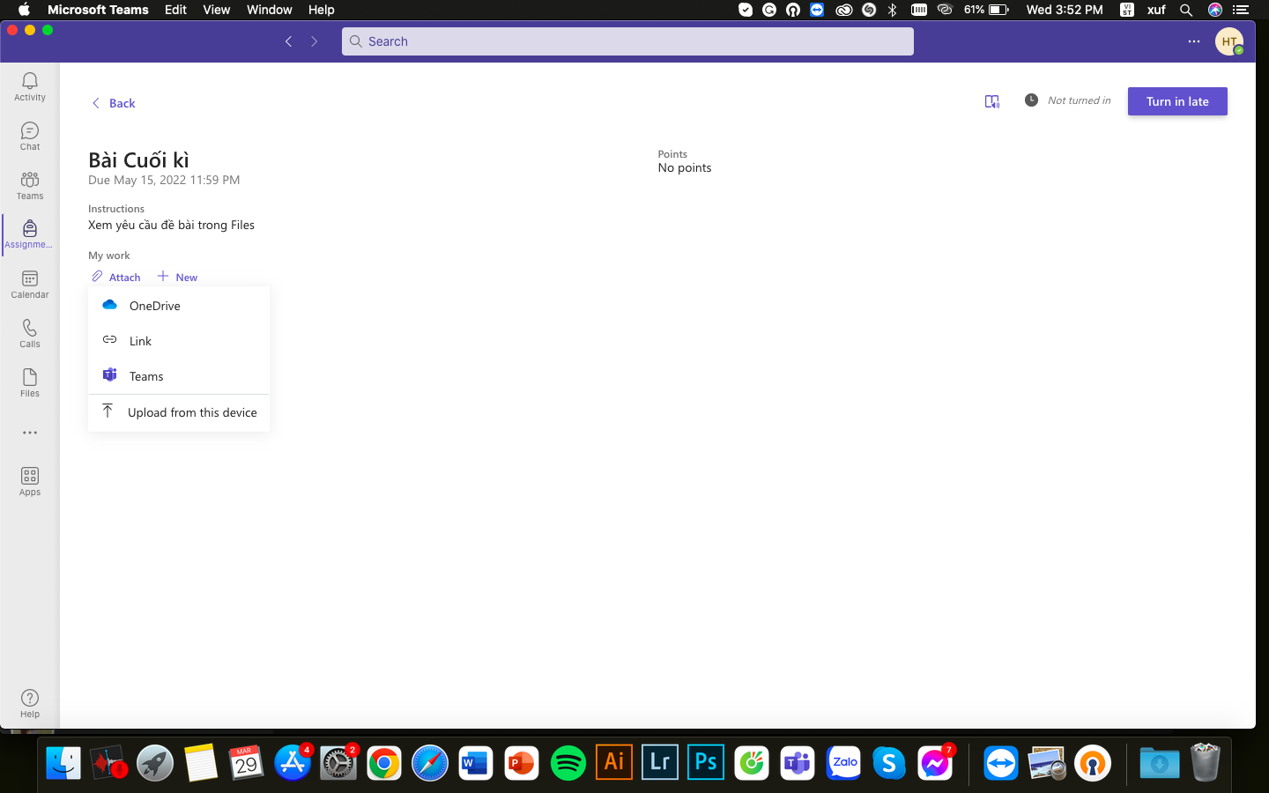The height and width of the screenshot is (793, 1269).
Task: Open Safari from the Dock
Action: click(430, 763)
